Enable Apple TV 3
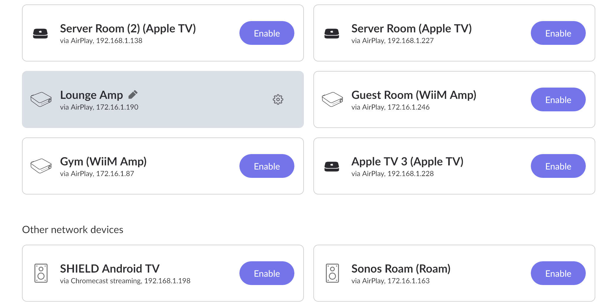Viewport: 603px width, 307px height. tap(558, 166)
